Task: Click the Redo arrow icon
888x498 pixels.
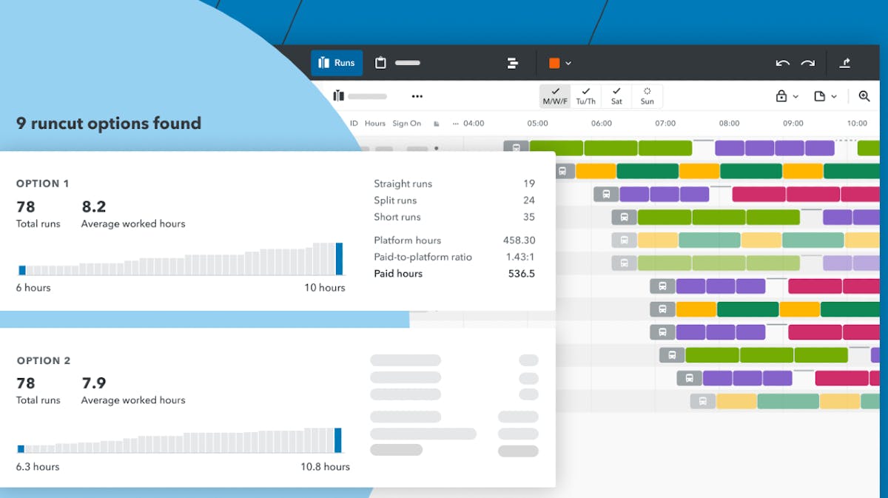Action: (x=807, y=63)
